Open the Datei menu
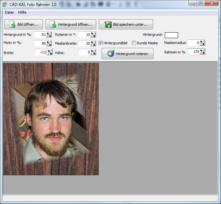The height and width of the screenshot is (204, 221). pos(9,12)
